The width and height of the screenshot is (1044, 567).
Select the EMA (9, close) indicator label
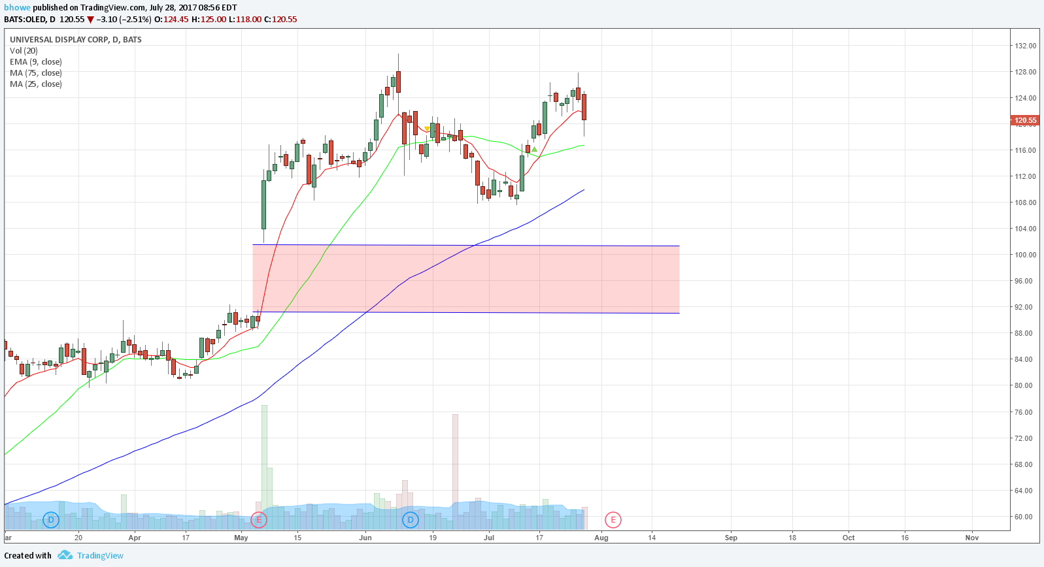[x=36, y=62]
